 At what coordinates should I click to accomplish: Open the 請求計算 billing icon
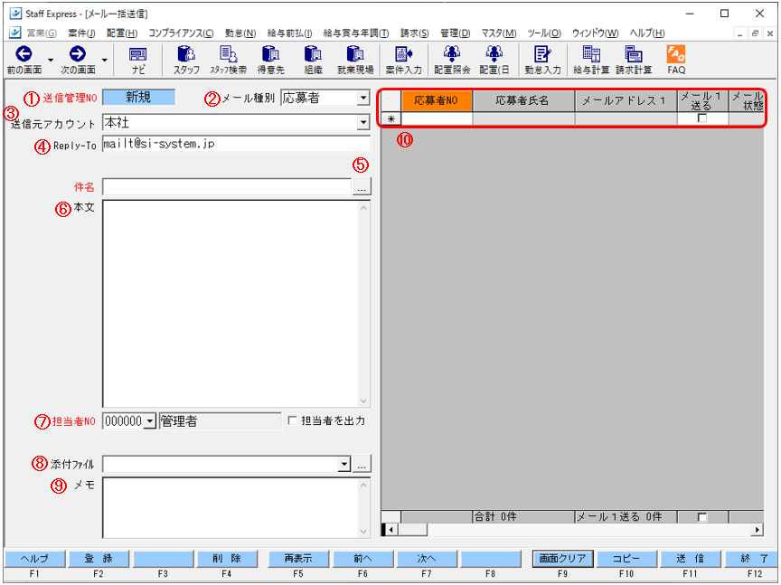click(x=634, y=54)
